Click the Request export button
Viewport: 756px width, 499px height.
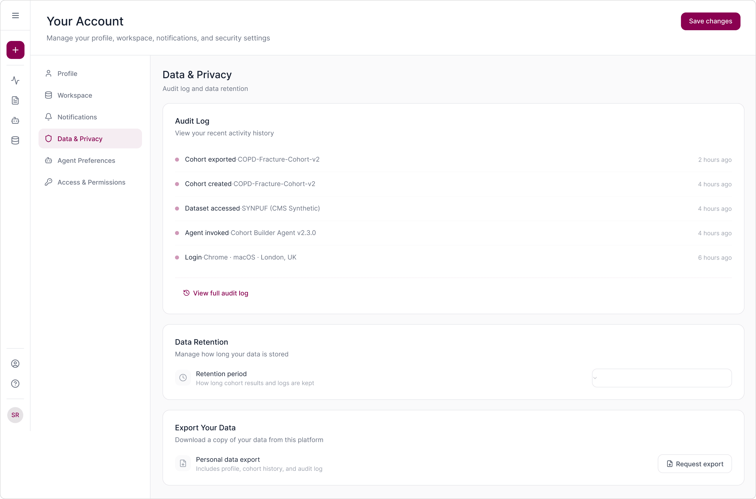point(694,464)
